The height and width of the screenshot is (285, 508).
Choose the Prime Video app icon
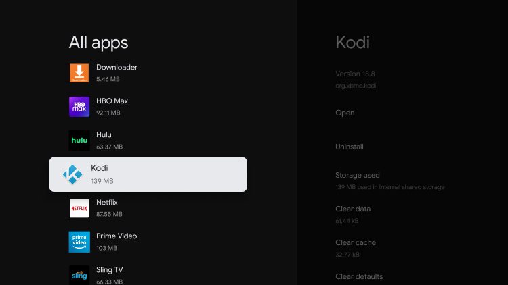point(79,242)
